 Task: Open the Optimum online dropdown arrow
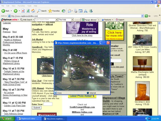[18, 20]
